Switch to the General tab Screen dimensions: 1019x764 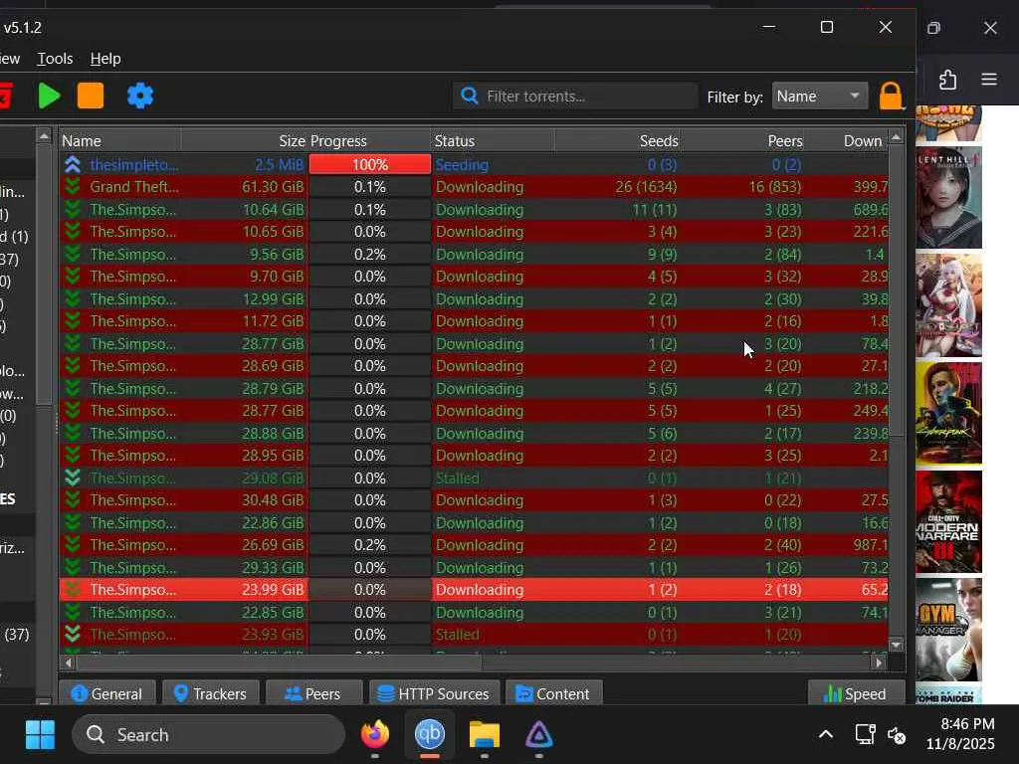107,693
